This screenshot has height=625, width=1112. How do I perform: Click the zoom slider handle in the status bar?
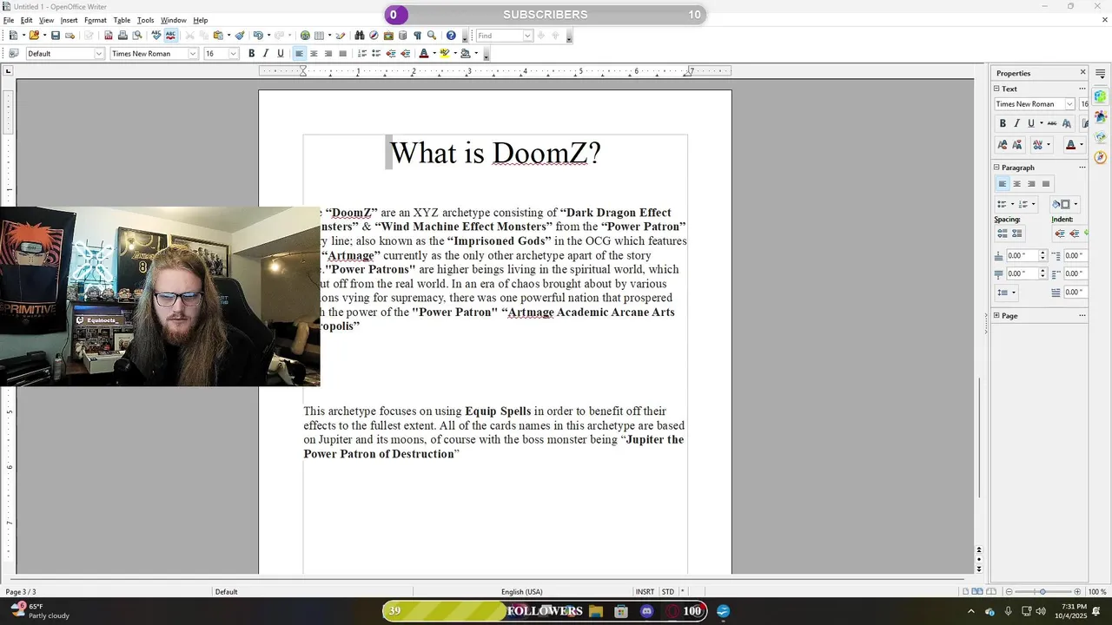[x=1042, y=591]
